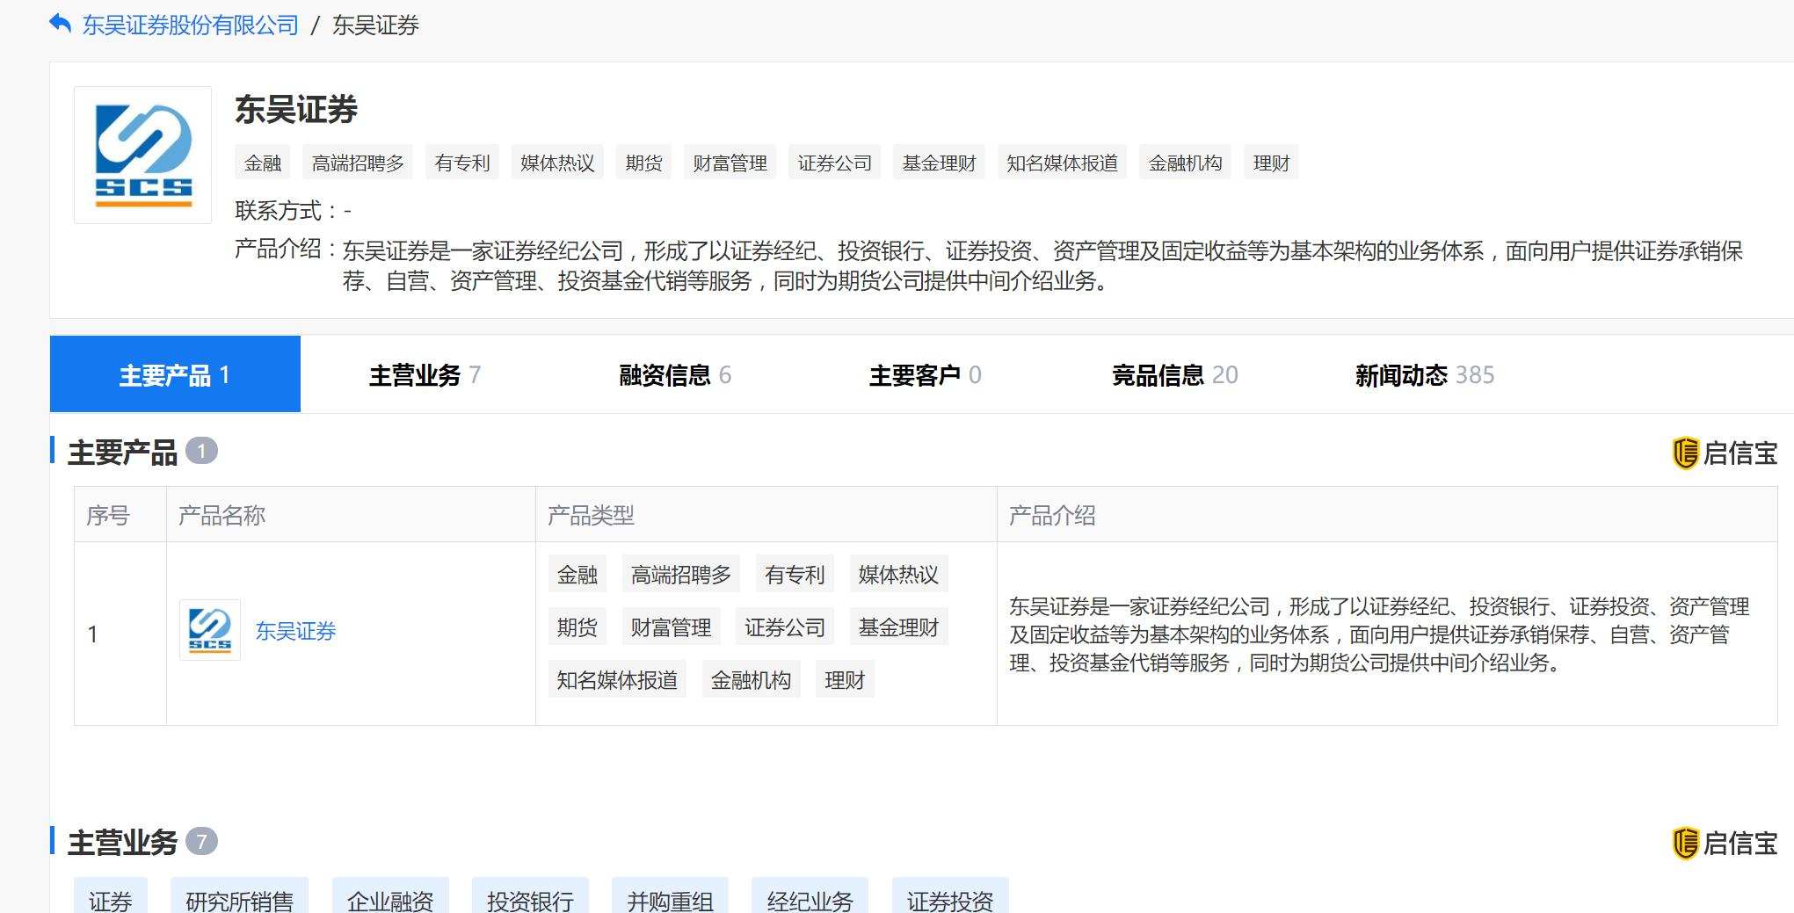Switch to the 主营业务 tab
The height and width of the screenshot is (913, 1794).
pyautogui.click(x=425, y=375)
